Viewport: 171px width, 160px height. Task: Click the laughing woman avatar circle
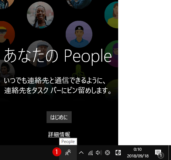[40, 15]
